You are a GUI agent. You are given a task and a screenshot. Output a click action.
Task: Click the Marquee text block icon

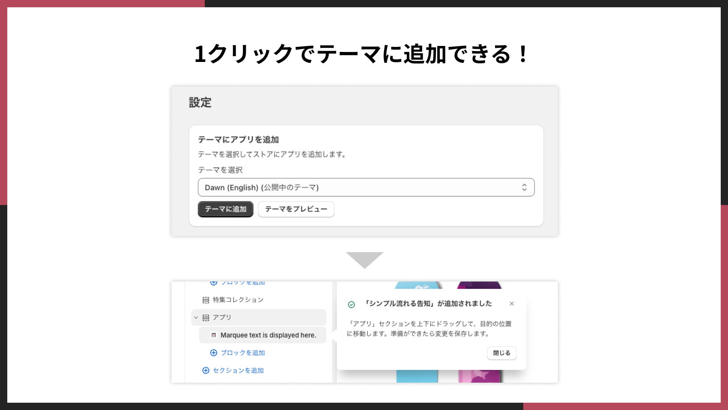pos(213,335)
